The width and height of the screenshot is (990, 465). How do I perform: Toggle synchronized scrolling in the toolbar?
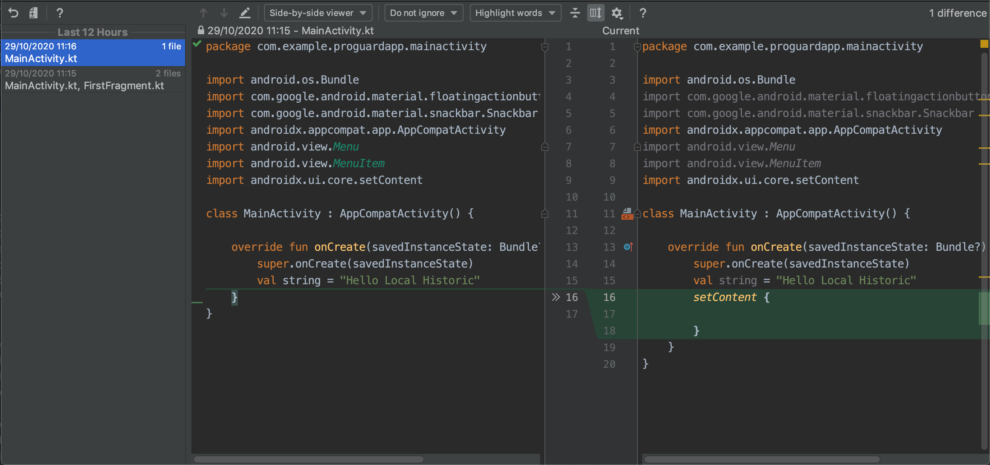[595, 13]
